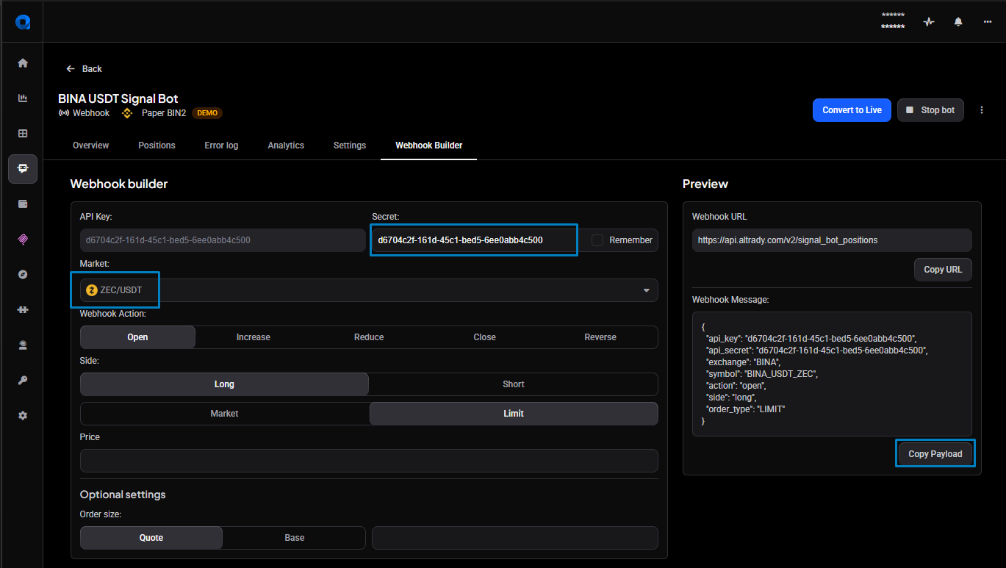Image resolution: width=1006 pixels, height=568 pixels.
Task: Click the Stop bot button
Action: [x=931, y=110]
